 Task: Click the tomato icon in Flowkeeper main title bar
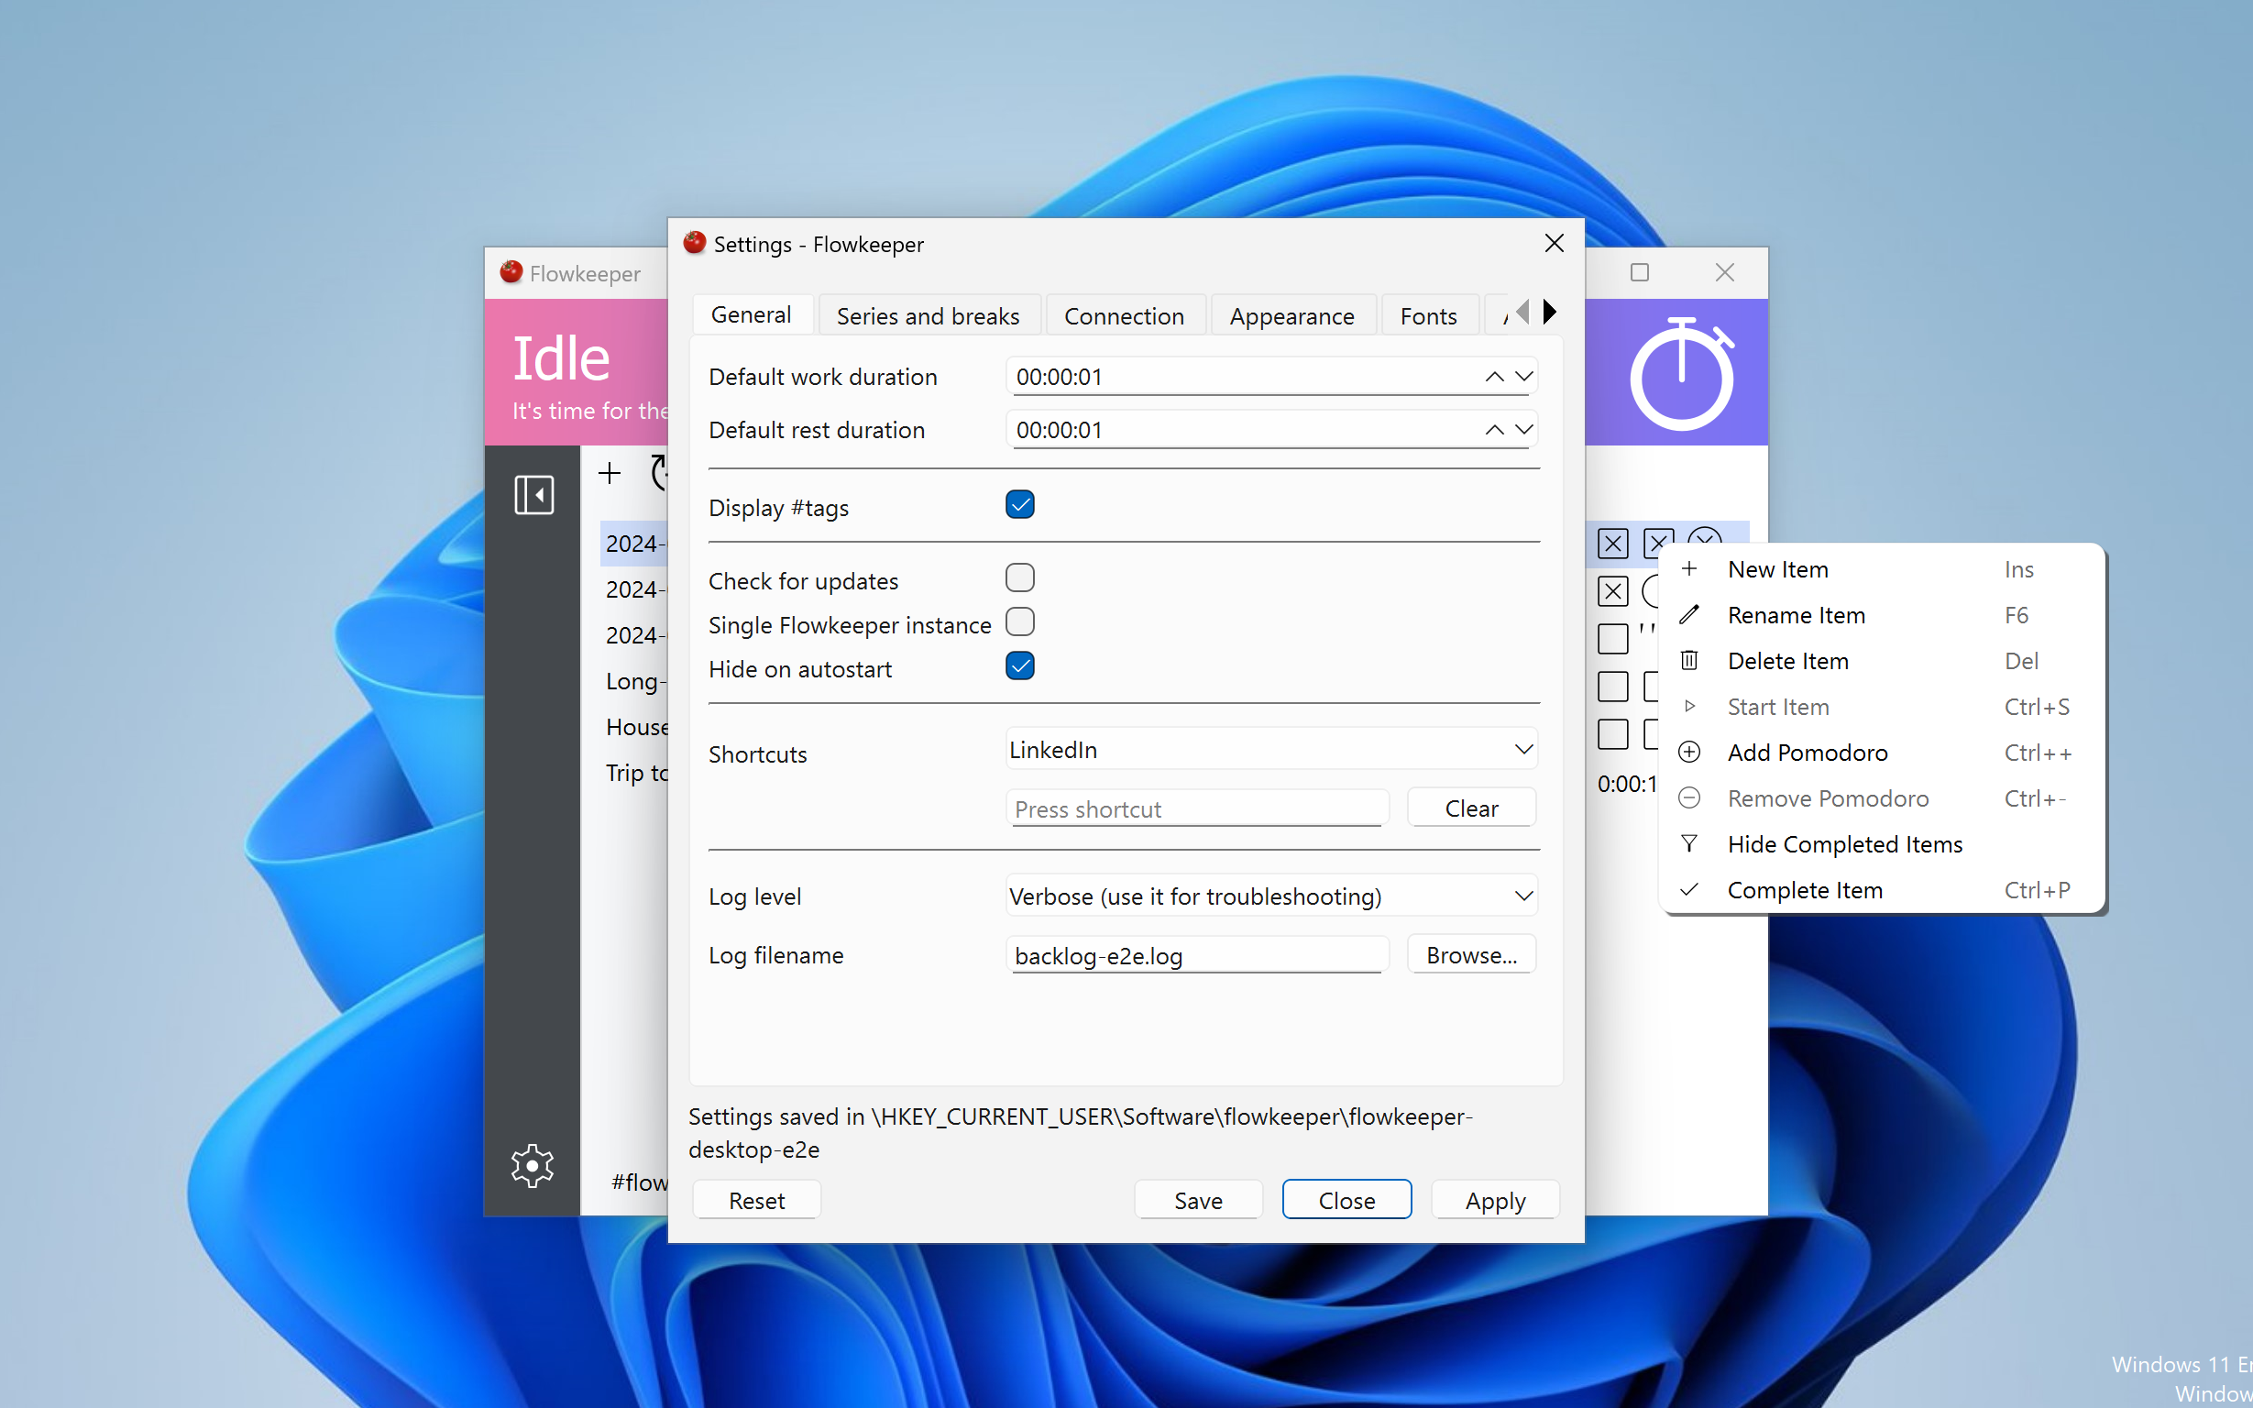pyautogui.click(x=511, y=272)
